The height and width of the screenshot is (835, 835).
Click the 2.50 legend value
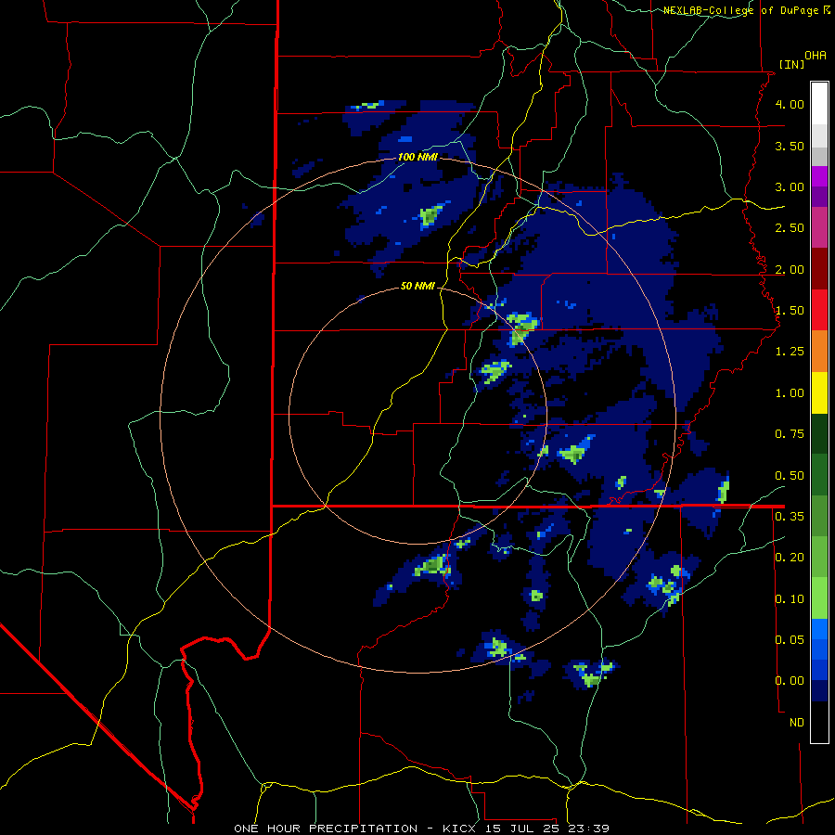pyautogui.click(x=790, y=228)
